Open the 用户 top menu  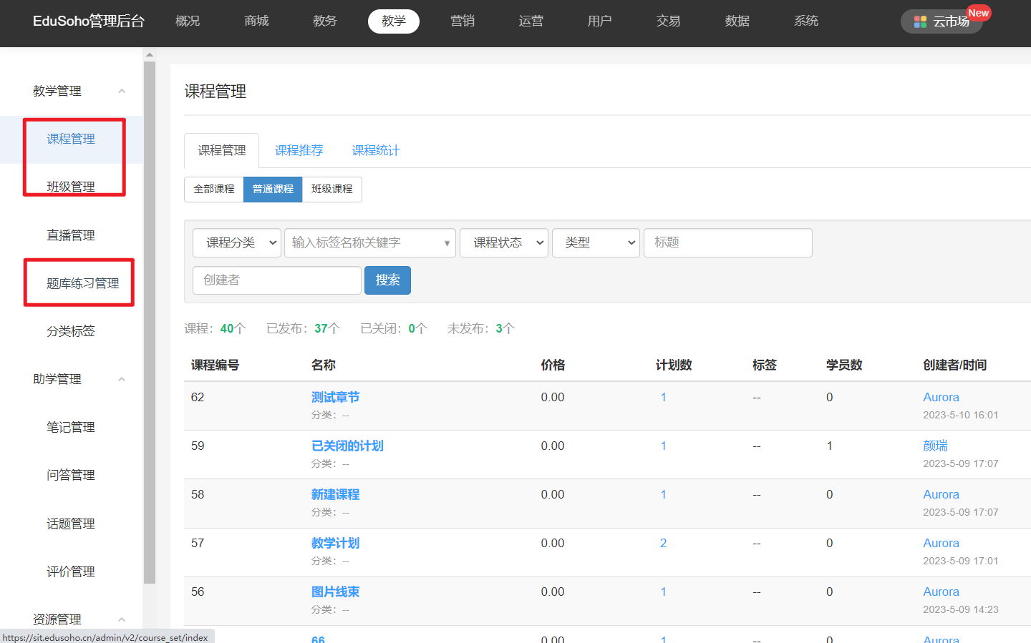[x=600, y=21]
